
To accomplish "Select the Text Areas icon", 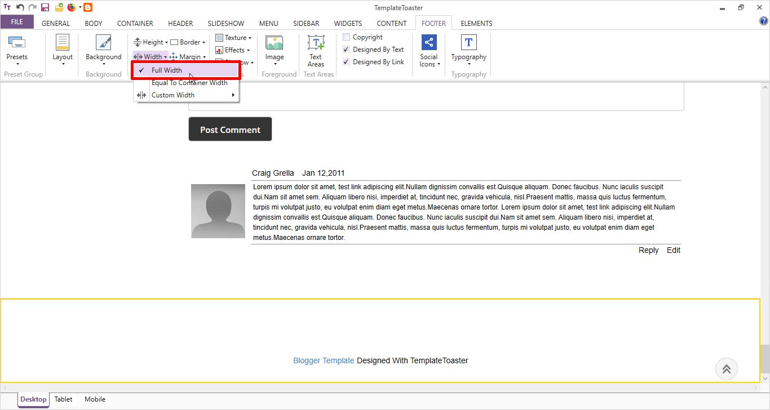I will tap(316, 43).
